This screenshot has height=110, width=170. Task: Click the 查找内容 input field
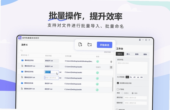136,98
